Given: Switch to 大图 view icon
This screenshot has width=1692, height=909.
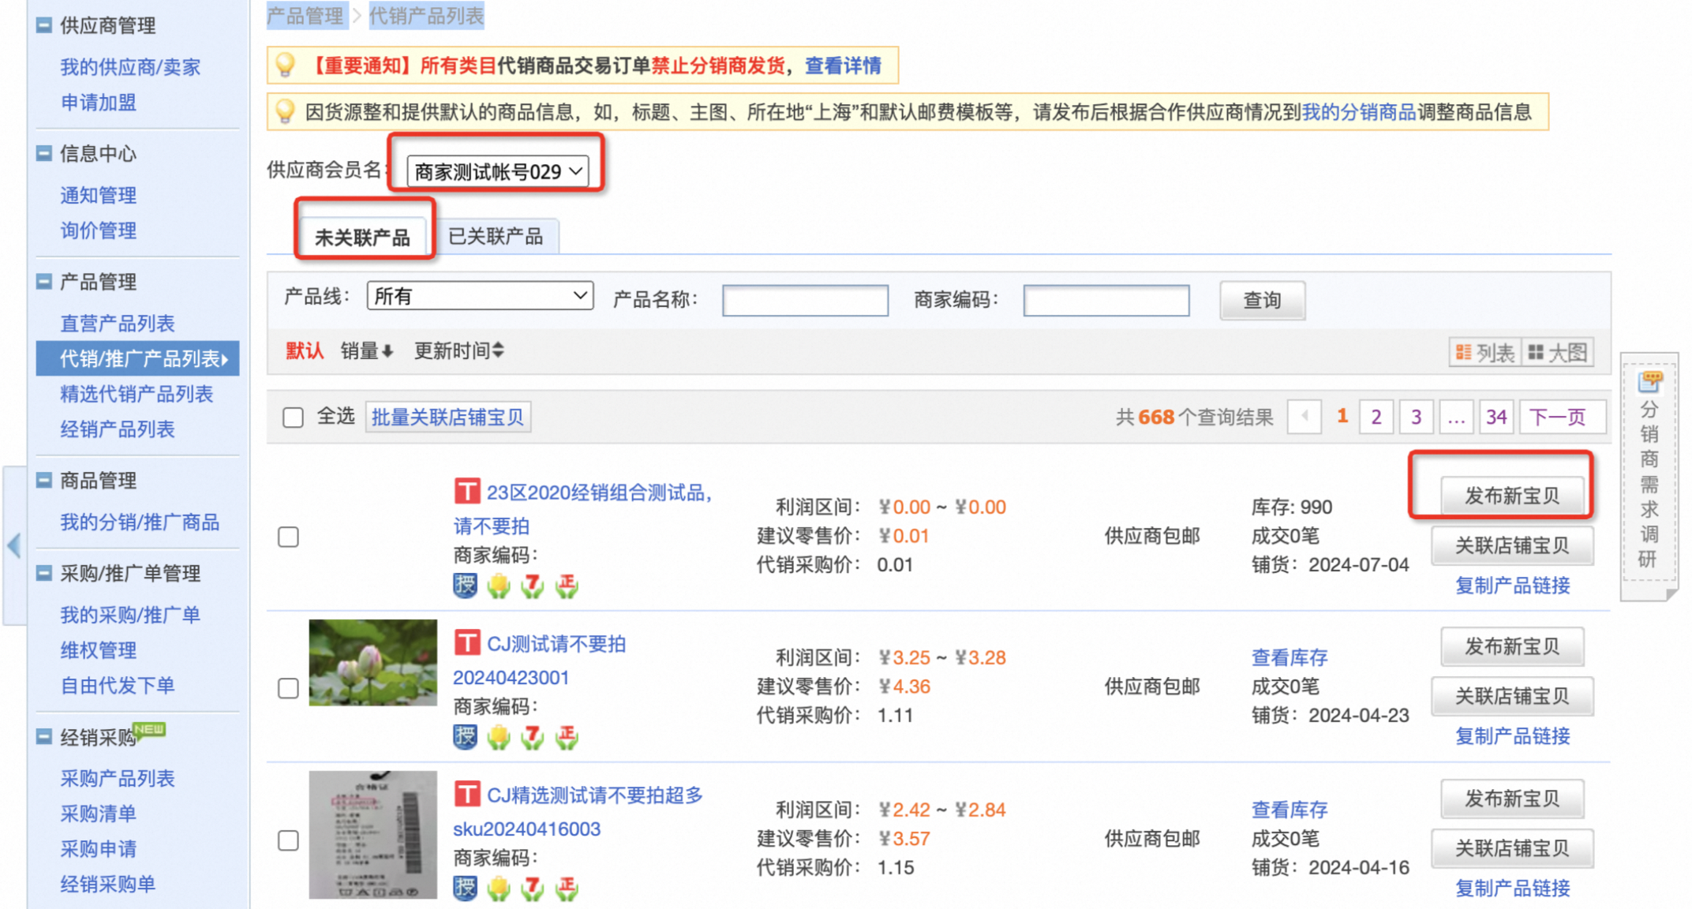Looking at the screenshot, I should tap(1536, 352).
